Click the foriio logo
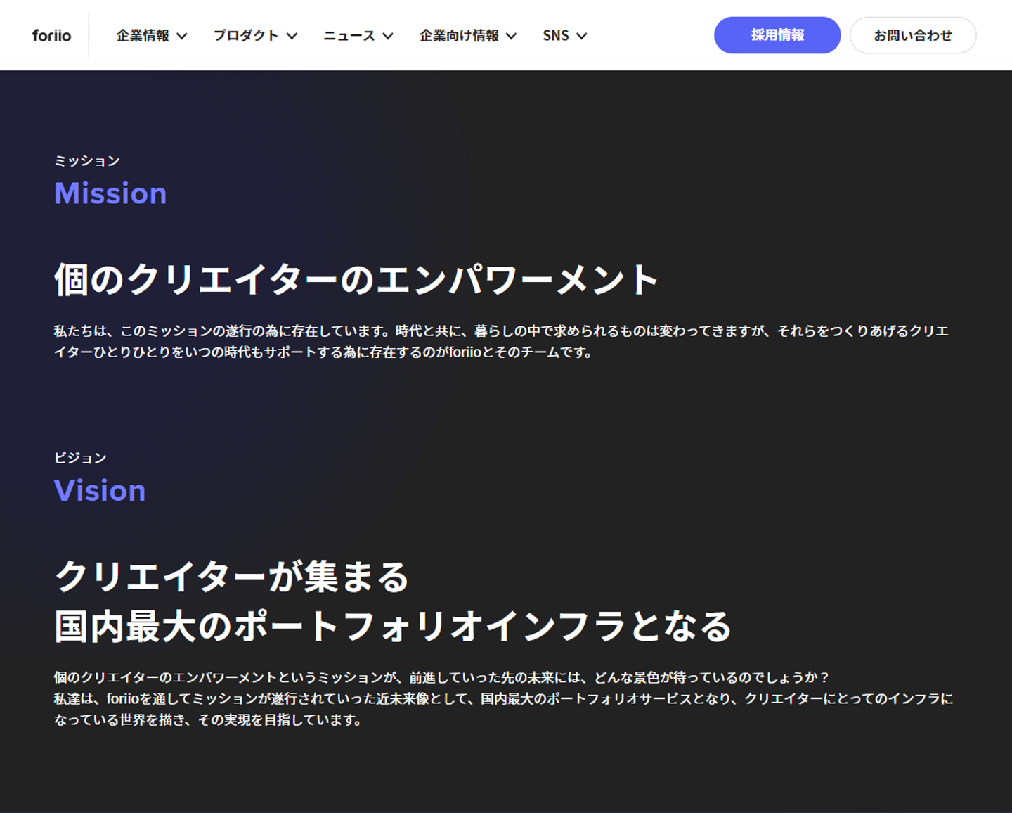This screenshot has width=1012, height=813. 51,35
